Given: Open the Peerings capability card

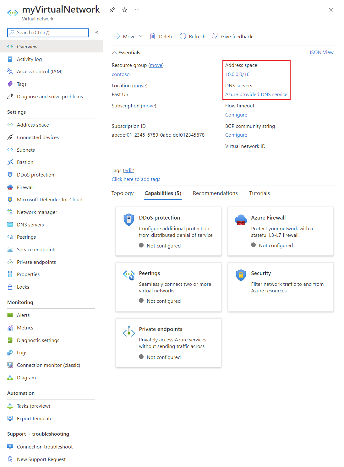Looking at the screenshot, I should 169,287.
